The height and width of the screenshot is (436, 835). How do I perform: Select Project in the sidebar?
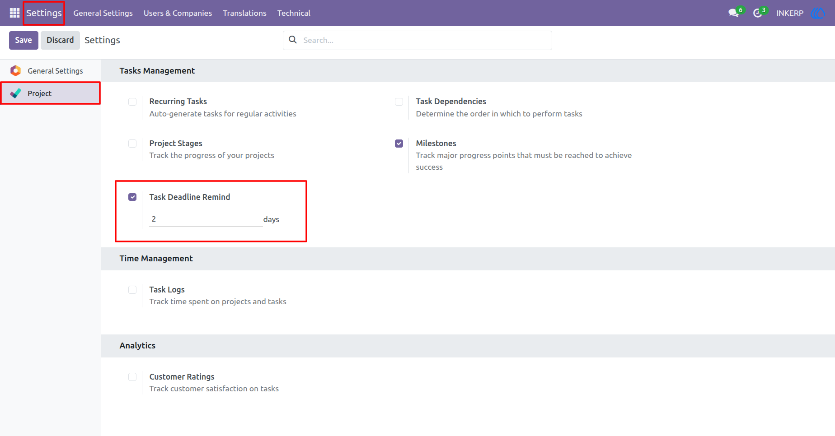point(50,93)
